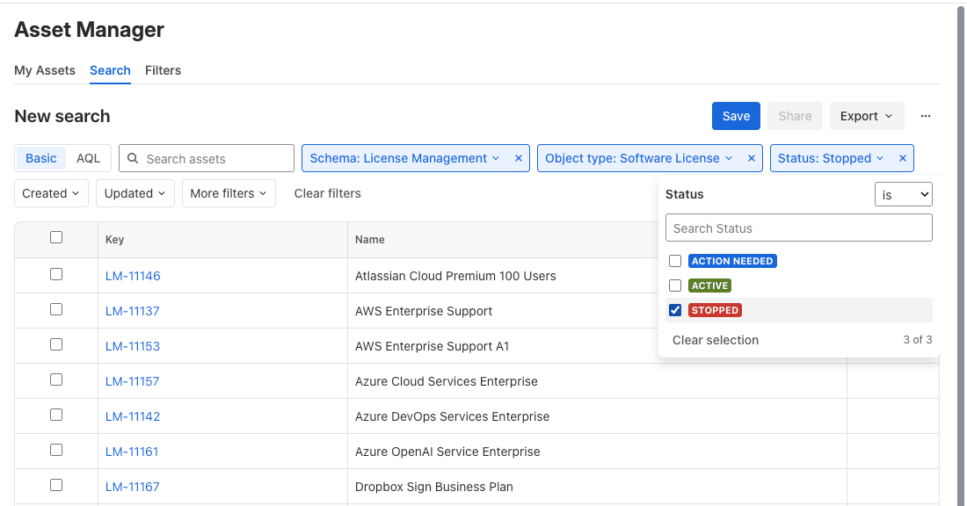Click the magnifier icon in Search assets

pos(133,158)
